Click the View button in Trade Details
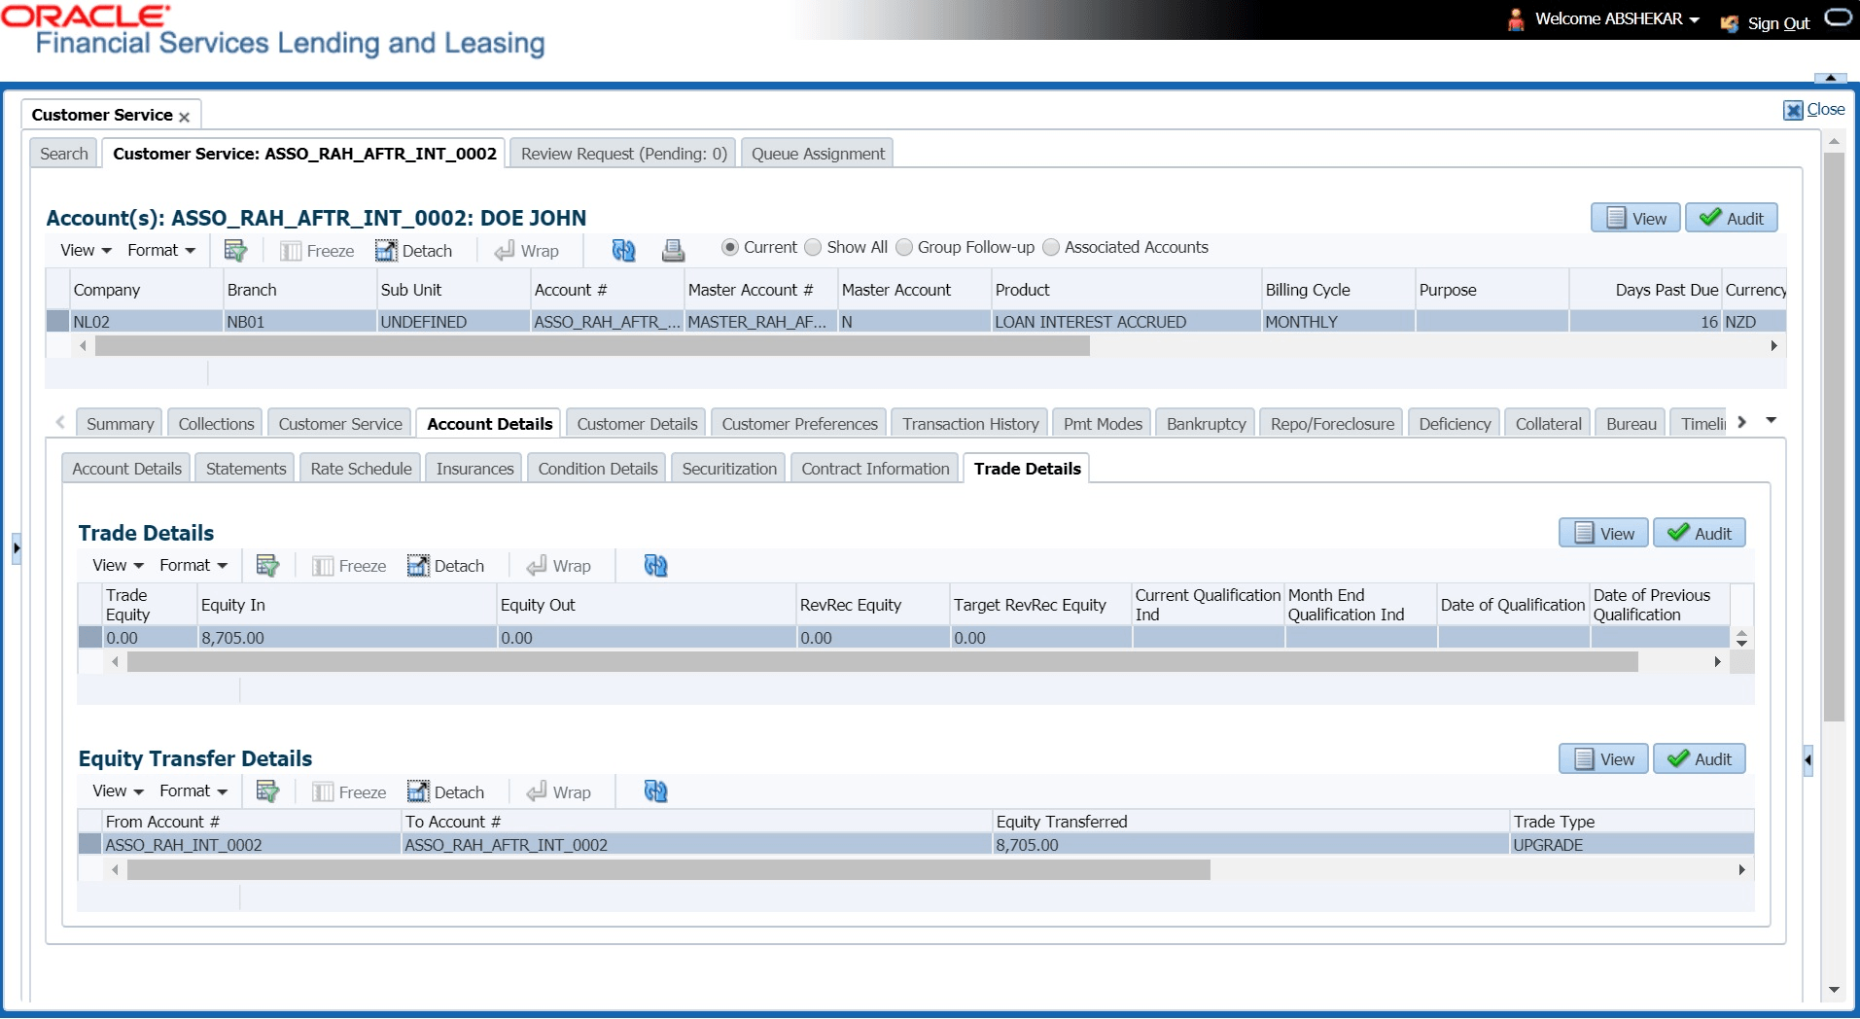 (1603, 533)
